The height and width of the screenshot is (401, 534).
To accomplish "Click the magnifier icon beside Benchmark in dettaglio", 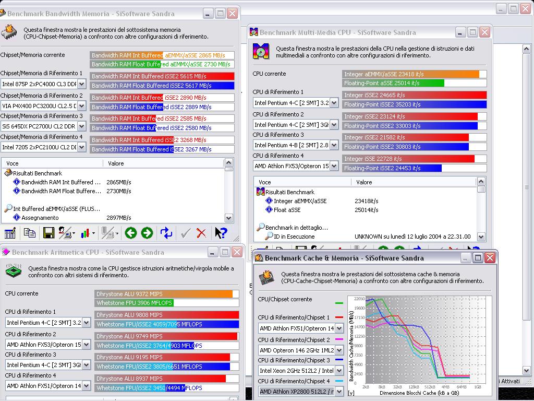I will [x=261, y=227].
